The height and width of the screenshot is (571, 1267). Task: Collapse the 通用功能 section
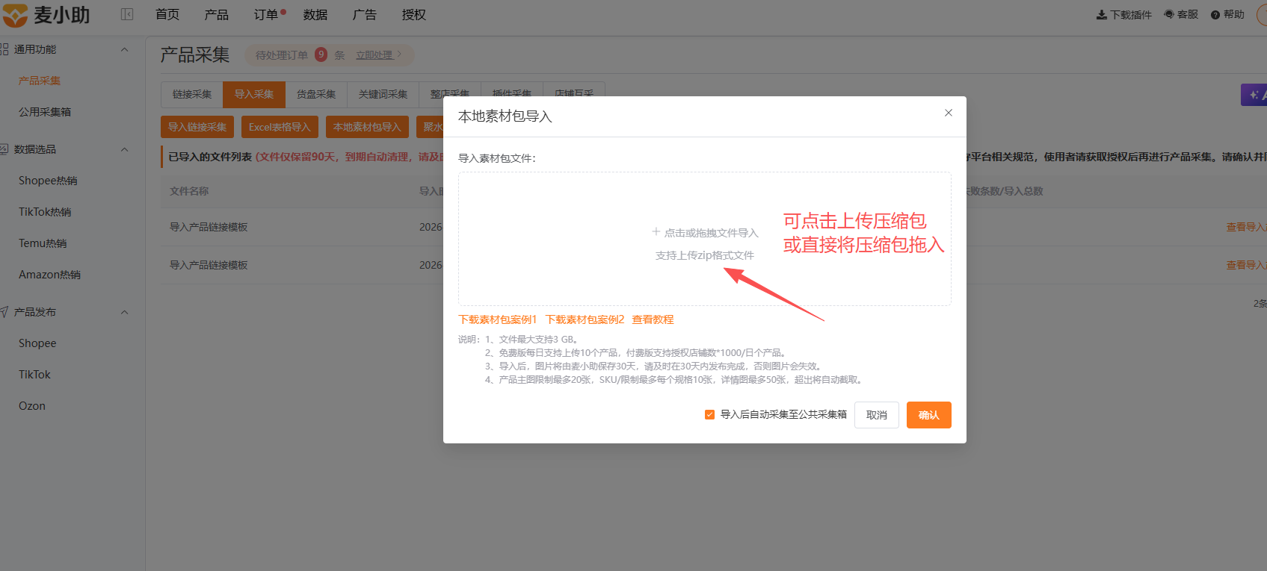(x=125, y=49)
